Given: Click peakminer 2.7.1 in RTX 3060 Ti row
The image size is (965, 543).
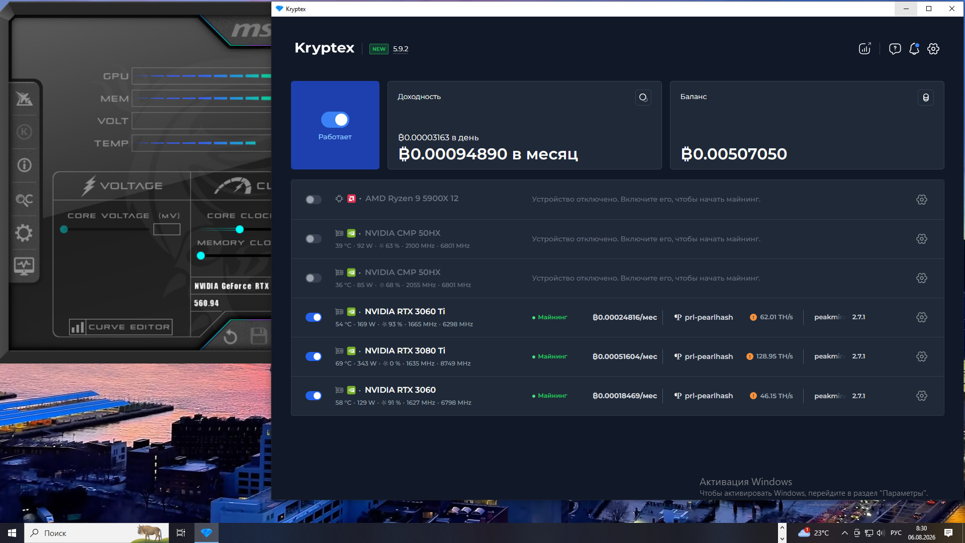Looking at the screenshot, I should tap(839, 317).
